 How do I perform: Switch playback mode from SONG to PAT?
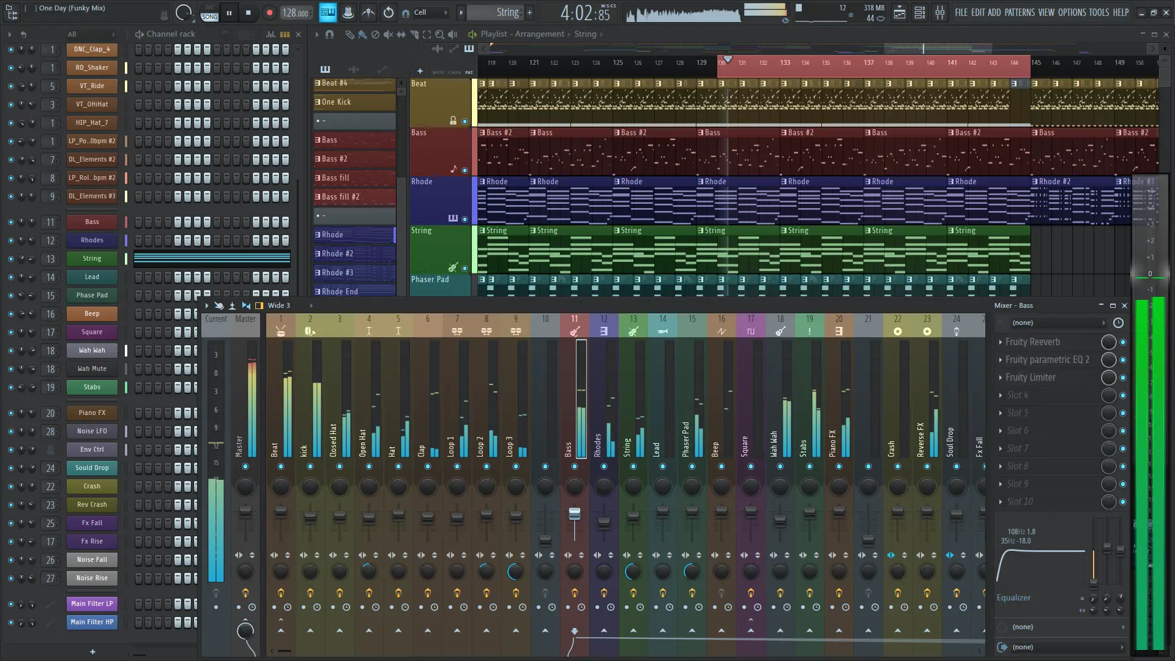[x=209, y=6]
